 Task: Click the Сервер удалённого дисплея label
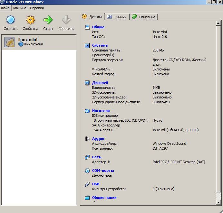click(x=116, y=102)
